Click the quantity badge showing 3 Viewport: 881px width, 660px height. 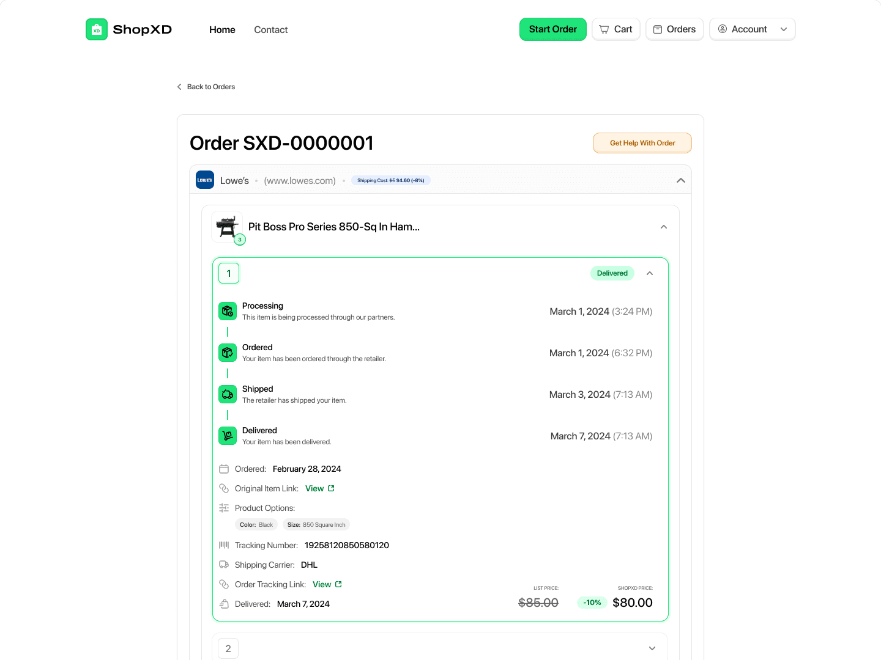pos(240,240)
